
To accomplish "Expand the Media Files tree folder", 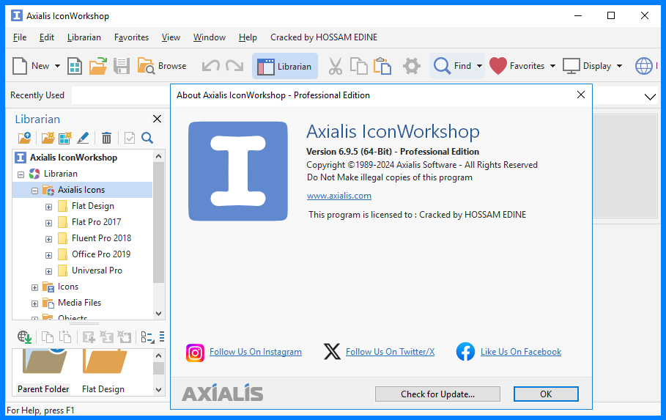I will [35, 304].
